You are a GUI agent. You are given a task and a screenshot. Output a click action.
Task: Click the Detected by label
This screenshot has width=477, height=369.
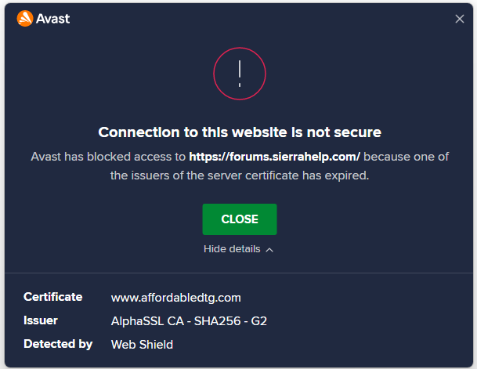tap(58, 344)
